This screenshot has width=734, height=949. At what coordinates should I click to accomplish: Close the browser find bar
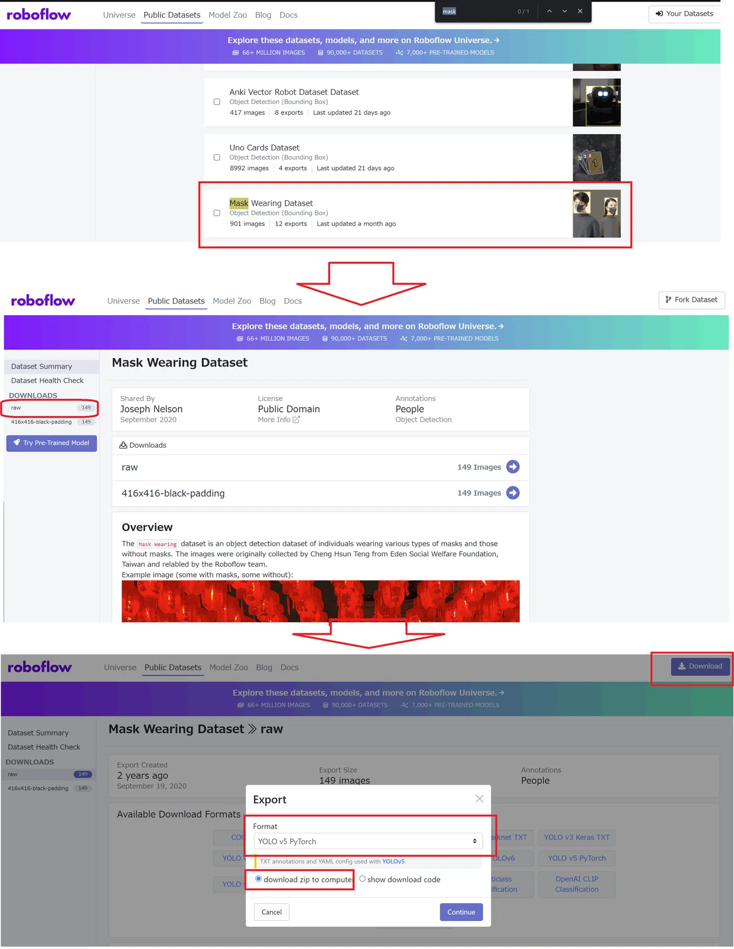(580, 11)
